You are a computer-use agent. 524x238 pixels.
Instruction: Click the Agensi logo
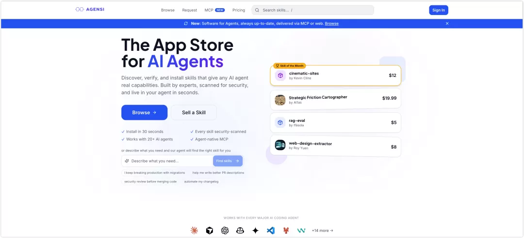coord(90,9)
